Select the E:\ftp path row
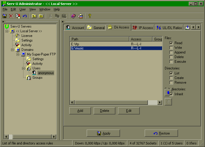Screen dimensions: 205x147 pos(116,44)
